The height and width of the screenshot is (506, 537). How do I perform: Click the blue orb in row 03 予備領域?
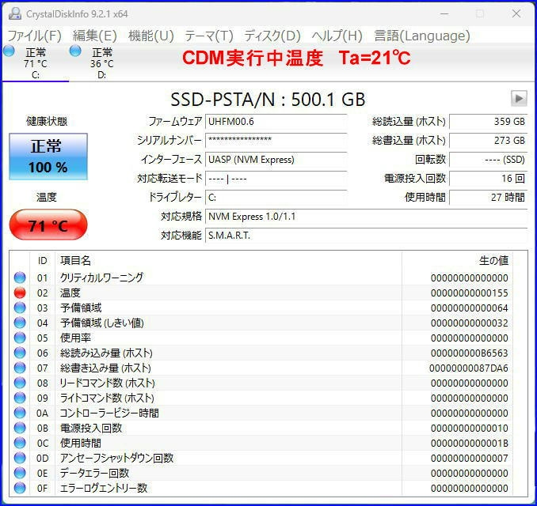(20, 308)
